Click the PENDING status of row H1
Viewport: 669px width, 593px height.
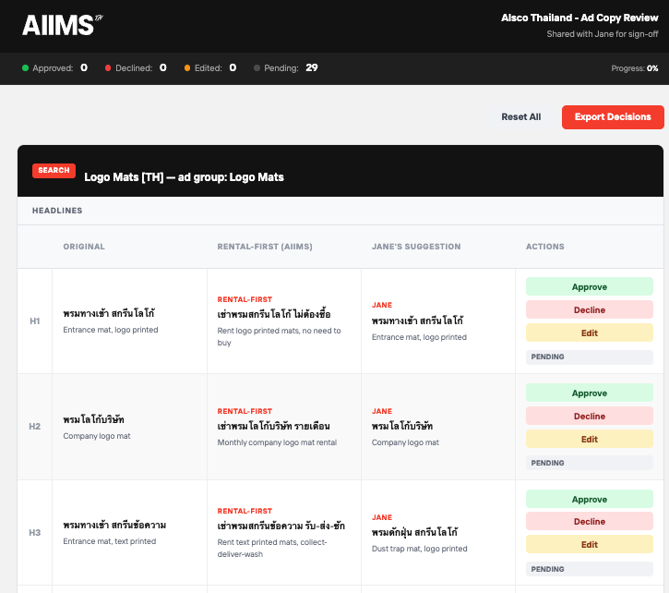(x=590, y=357)
